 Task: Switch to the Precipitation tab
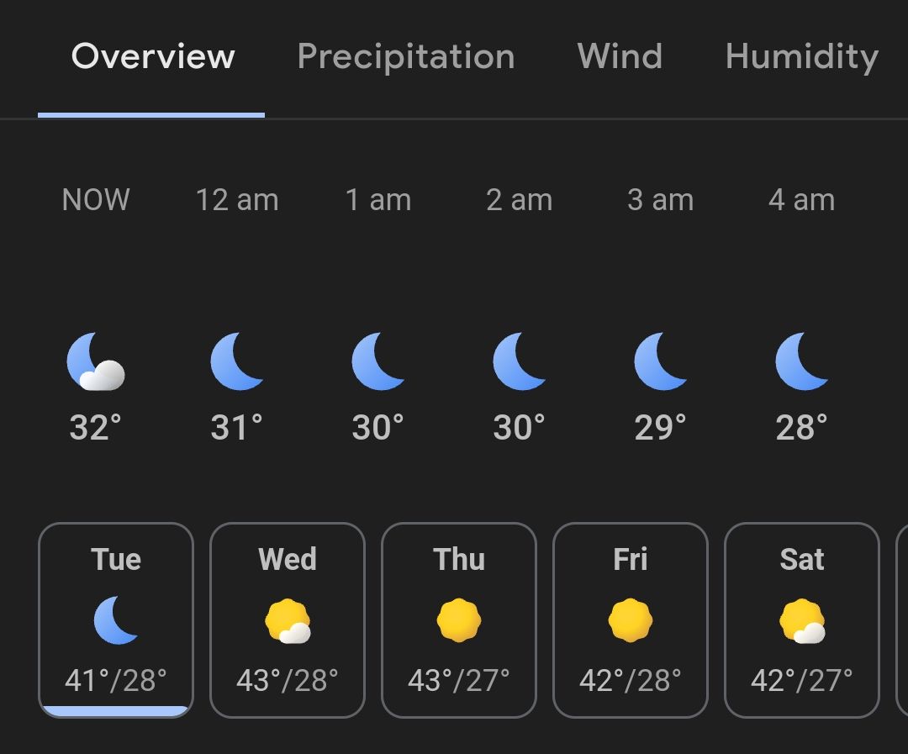(406, 57)
